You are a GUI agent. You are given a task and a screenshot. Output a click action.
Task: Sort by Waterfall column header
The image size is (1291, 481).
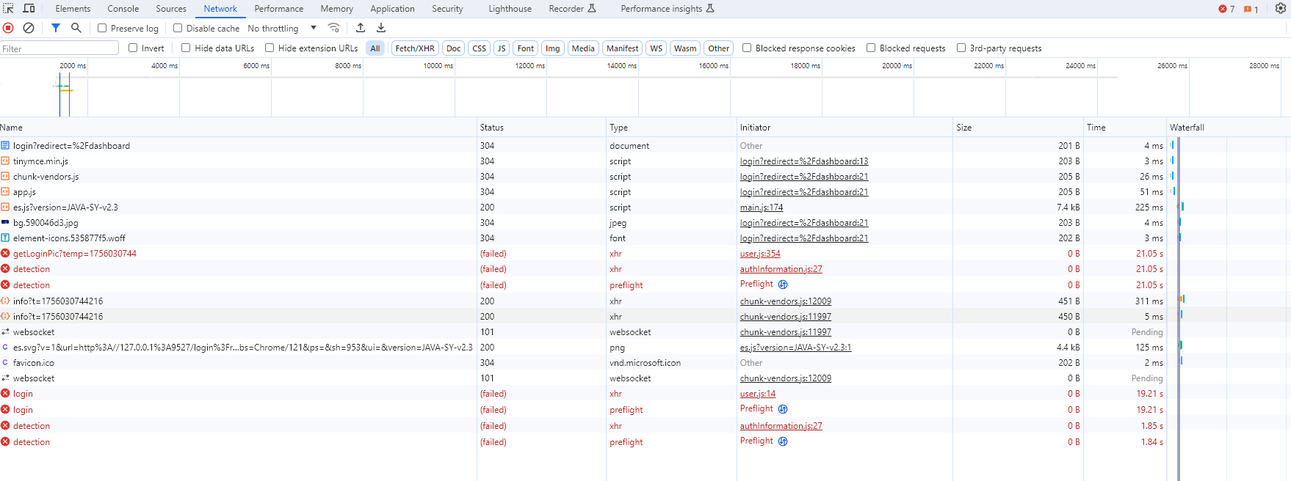1229,128
